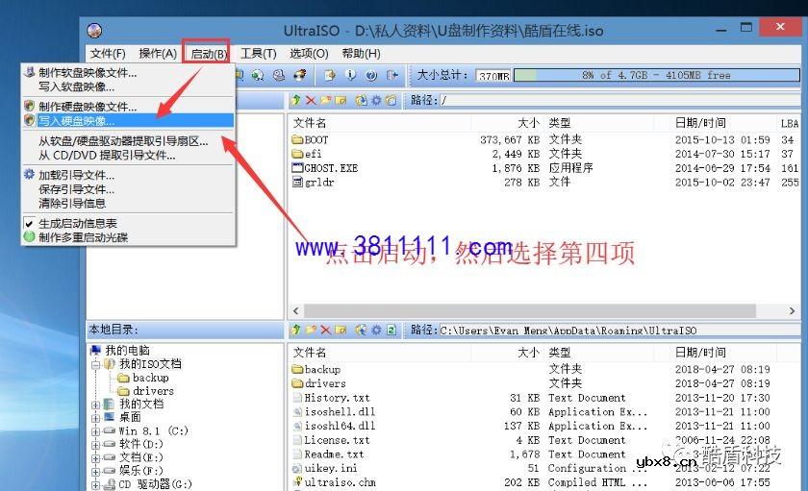Click the red X delete icon in the local pane

tap(325, 330)
